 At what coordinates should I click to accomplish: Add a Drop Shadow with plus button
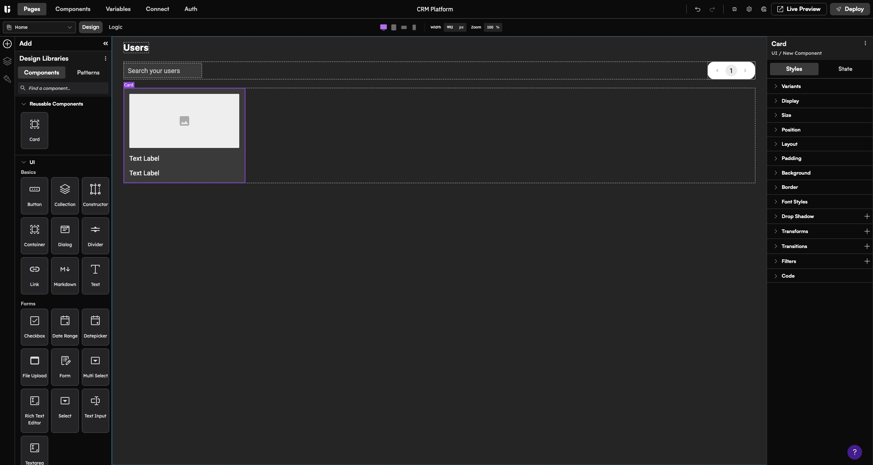tap(867, 216)
